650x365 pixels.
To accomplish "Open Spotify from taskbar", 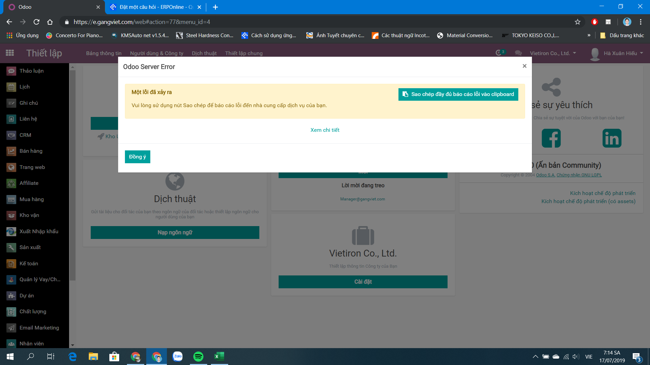I will point(198,357).
